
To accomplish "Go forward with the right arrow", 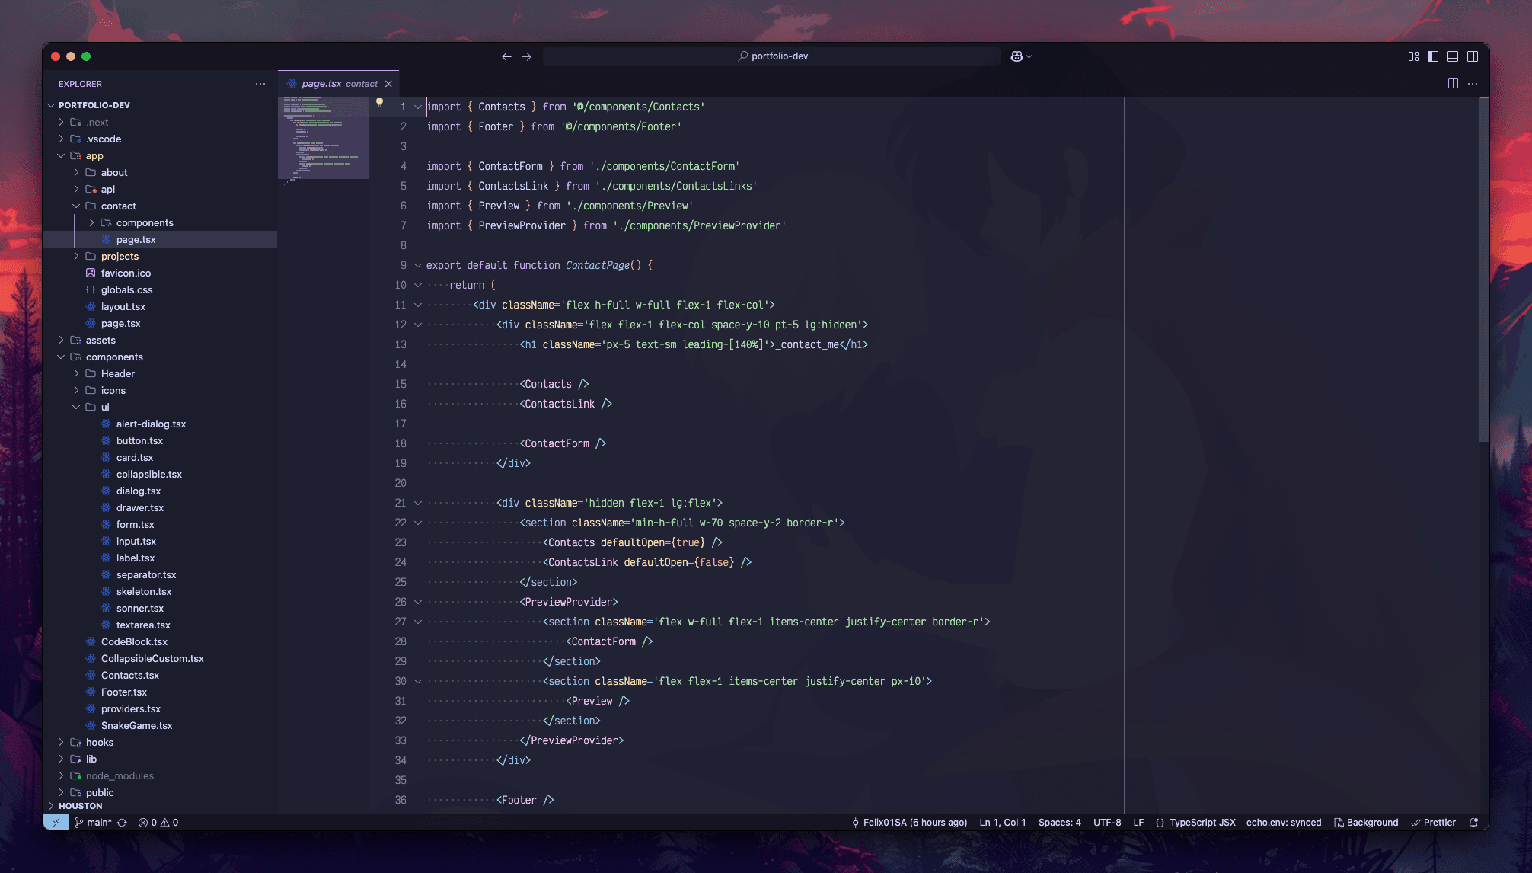I will pyautogui.click(x=526, y=56).
